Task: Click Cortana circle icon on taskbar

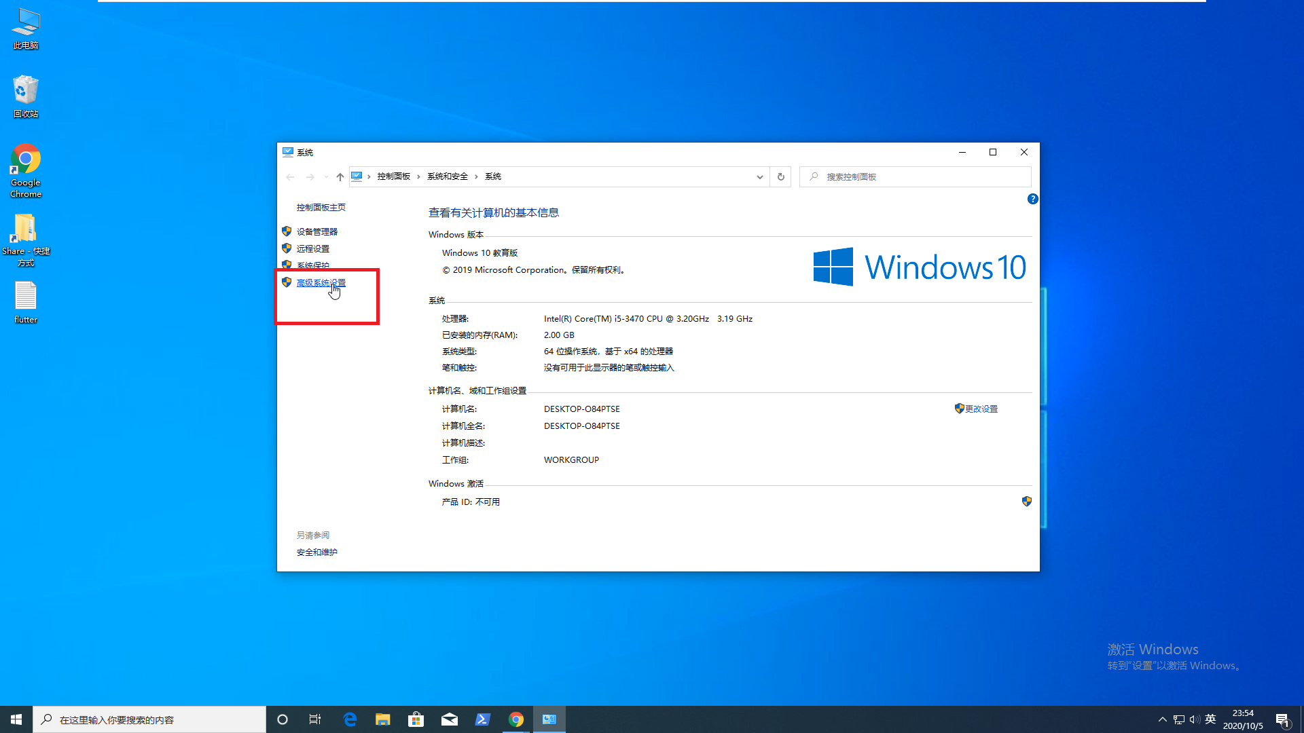Action: click(x=283, y=719)
